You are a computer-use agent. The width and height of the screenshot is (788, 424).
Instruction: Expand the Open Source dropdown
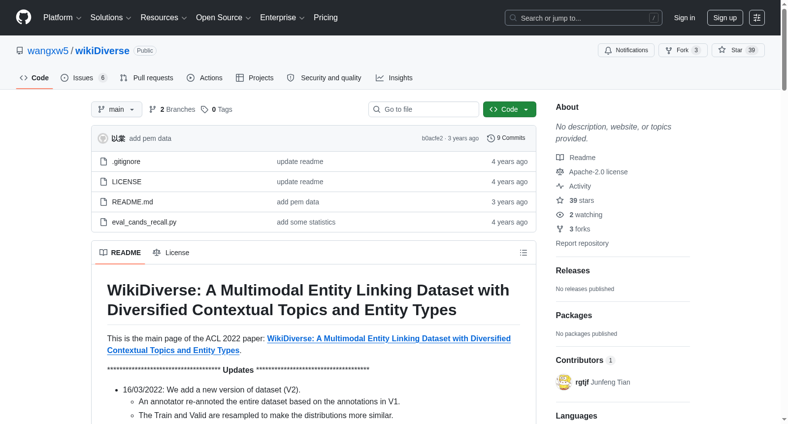tap(224, 18)
